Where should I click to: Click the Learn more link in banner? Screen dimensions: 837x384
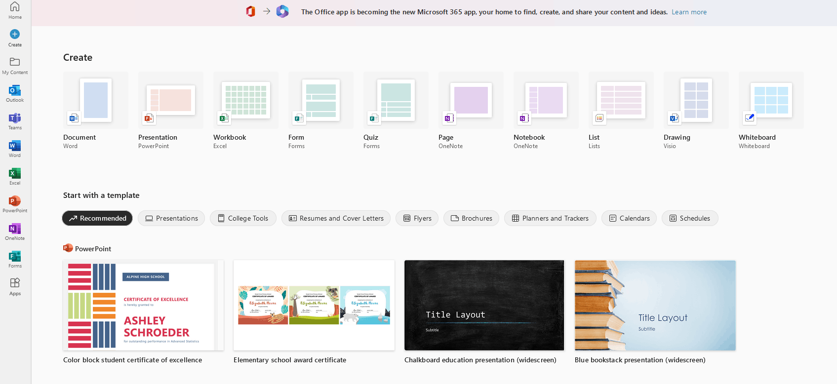689,12
